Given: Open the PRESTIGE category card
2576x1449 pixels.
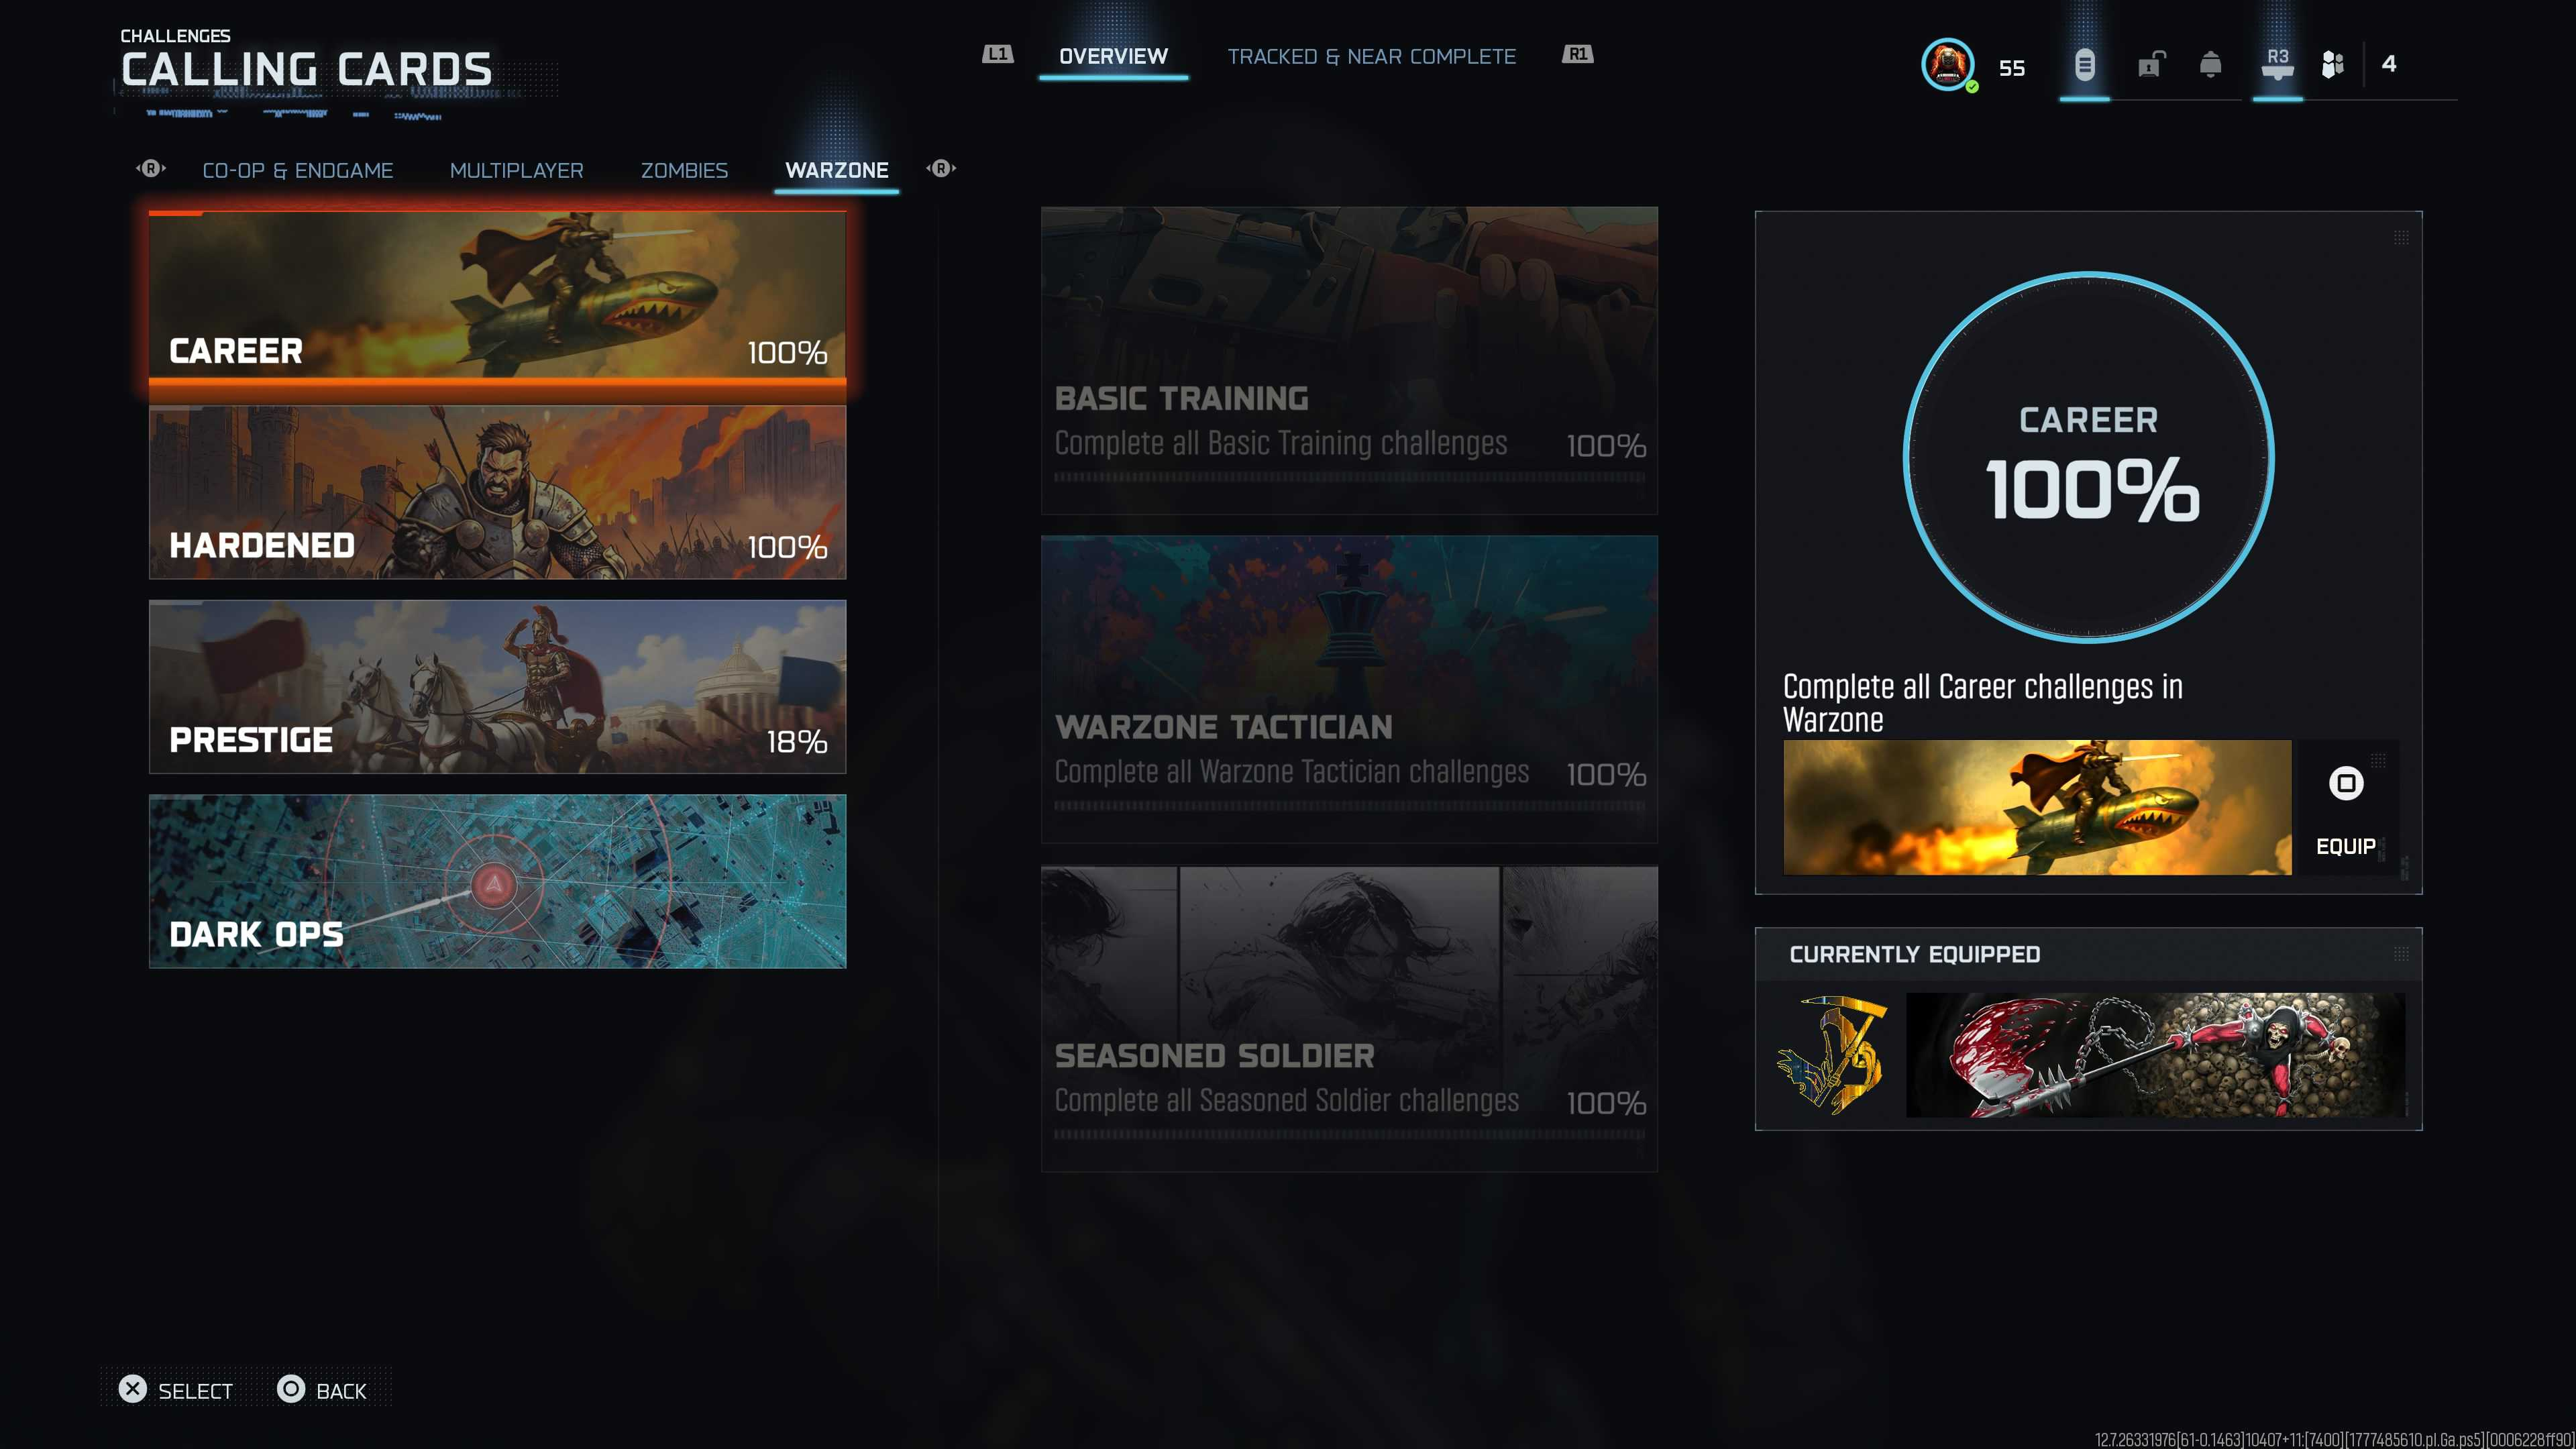Looking at the screenshot, I should [497, 687].
